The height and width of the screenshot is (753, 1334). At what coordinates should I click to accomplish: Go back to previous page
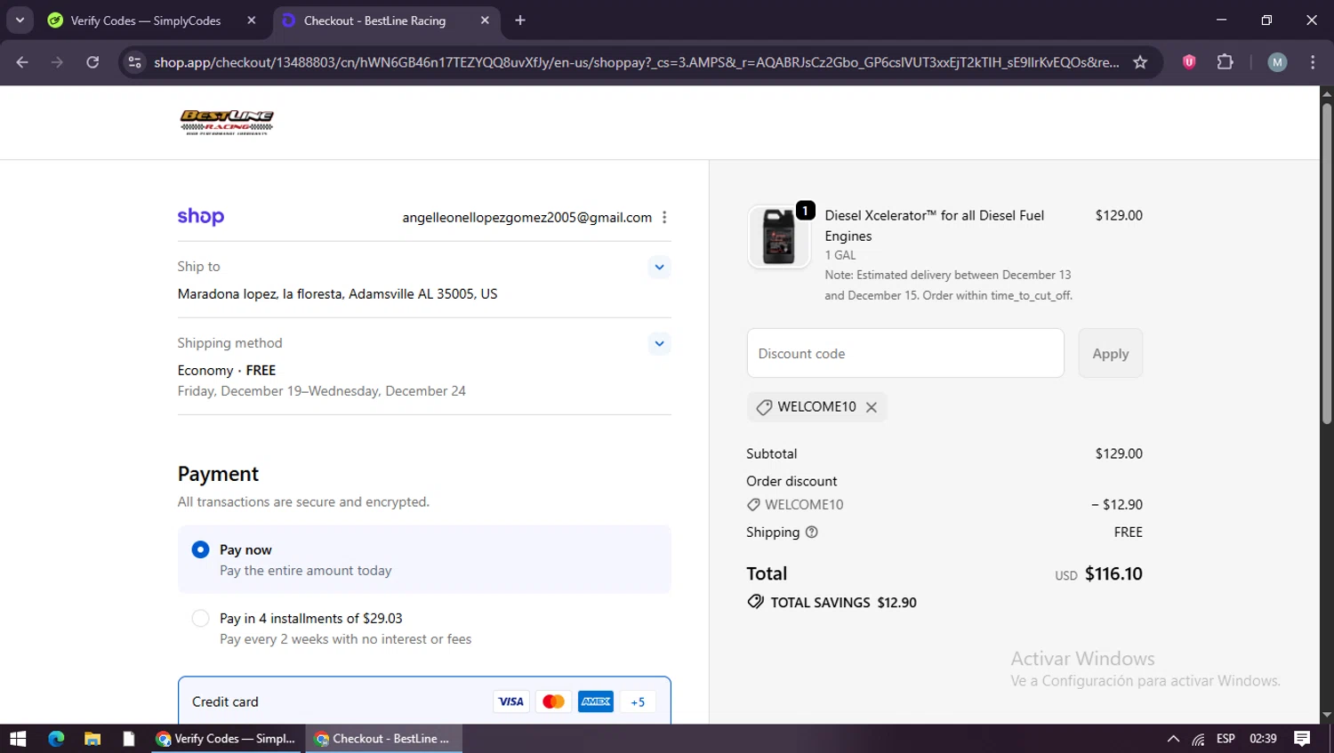(x=22, y=62)
